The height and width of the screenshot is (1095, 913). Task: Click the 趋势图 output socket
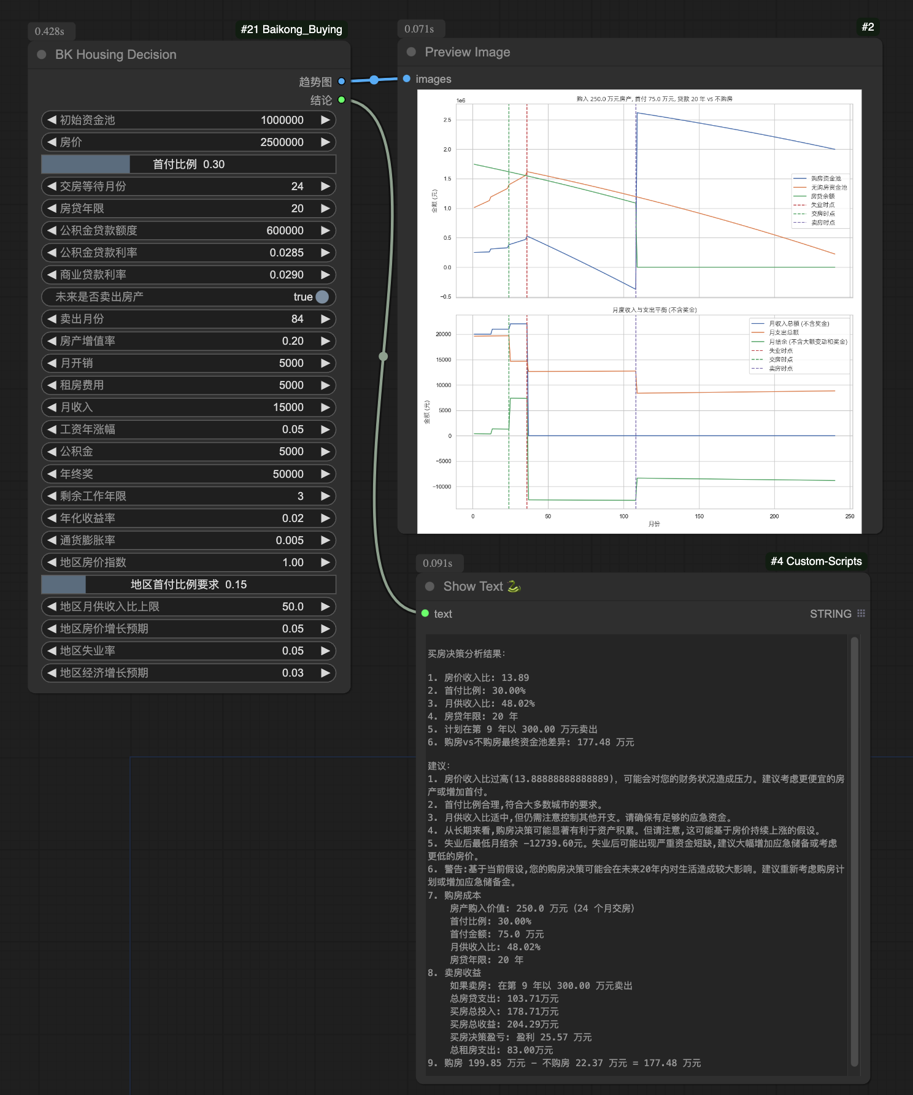(x=342, y=82)
